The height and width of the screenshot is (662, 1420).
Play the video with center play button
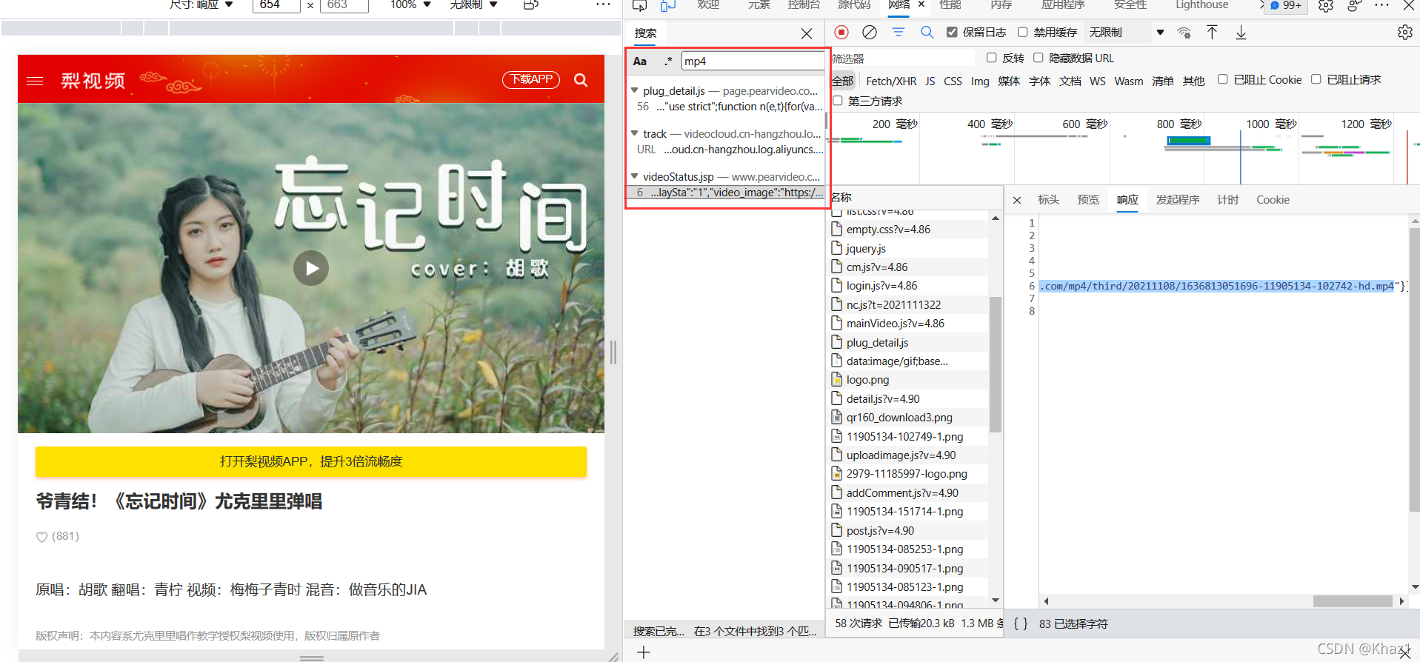tap(311, 268)
